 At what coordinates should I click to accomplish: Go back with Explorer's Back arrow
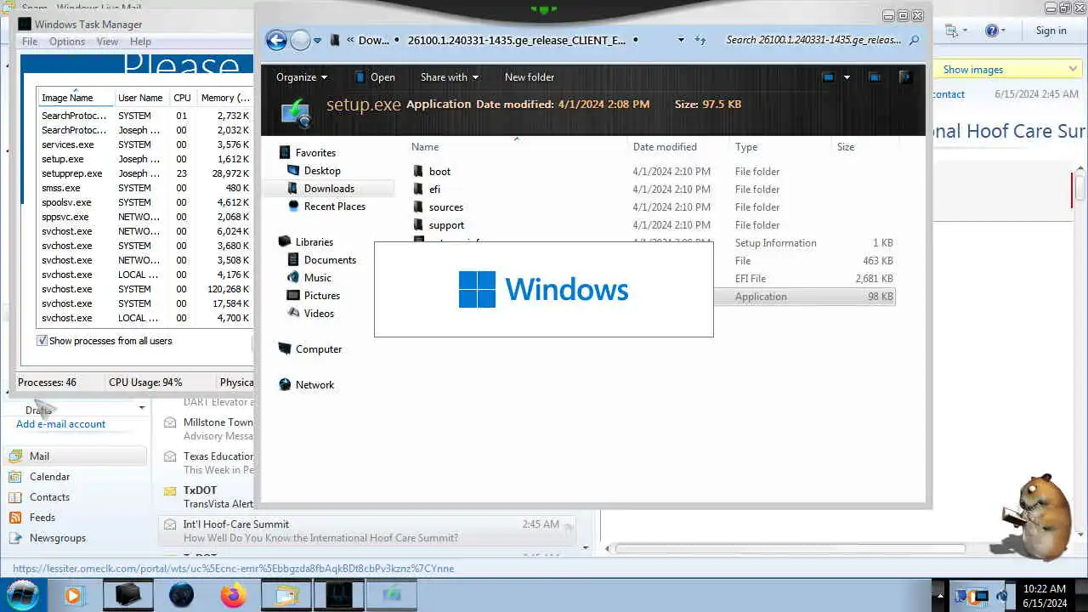click(x=276, y=40)
